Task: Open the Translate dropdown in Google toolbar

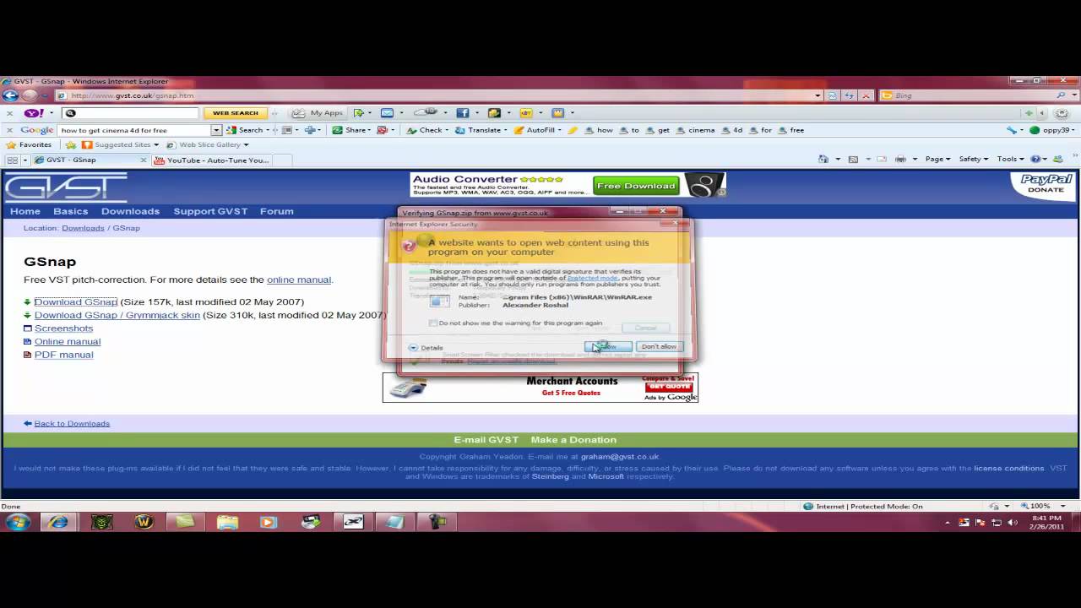Action: click(505, 130)
